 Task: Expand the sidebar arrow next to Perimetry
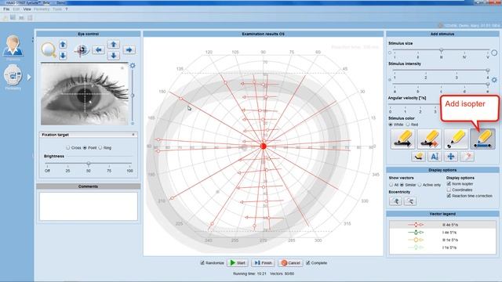pyautogui.click(x=29, y=77)
